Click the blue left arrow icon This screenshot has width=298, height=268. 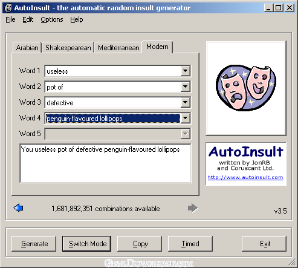[x=18, y=208]
